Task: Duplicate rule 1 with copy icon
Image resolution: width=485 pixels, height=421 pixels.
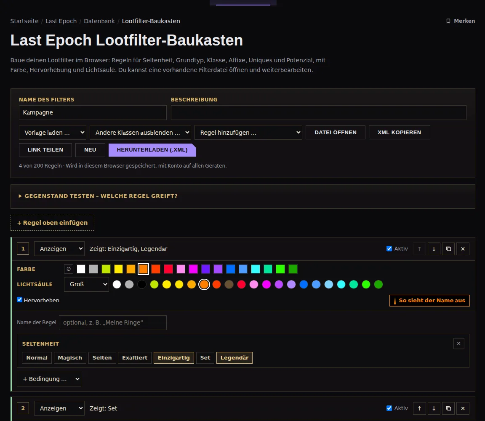Action: (x=448, y=249)
